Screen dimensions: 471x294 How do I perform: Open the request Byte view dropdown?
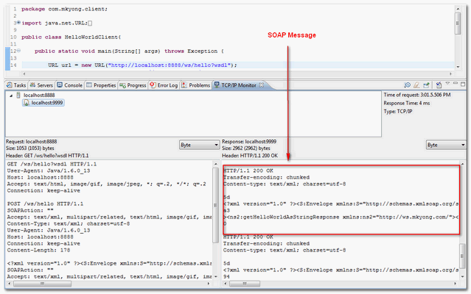[199, 145]
